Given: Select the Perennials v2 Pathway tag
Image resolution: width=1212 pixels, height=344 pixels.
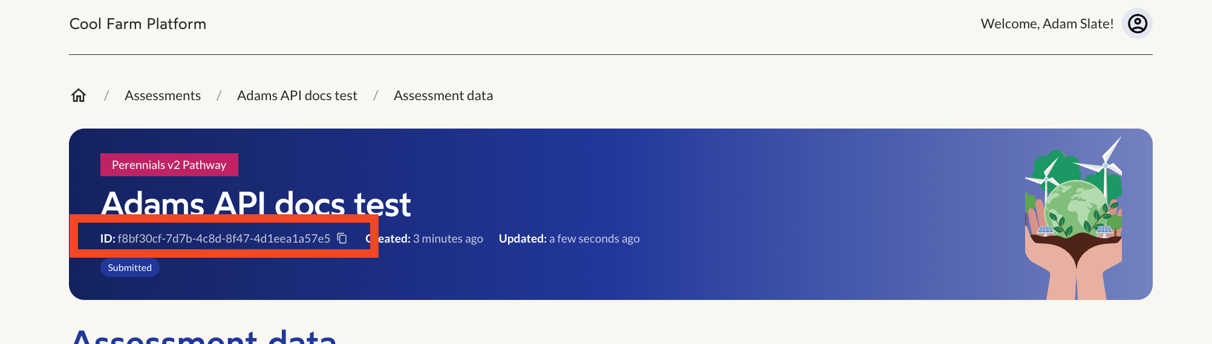Looking at the screenshot, I should (x=169, y=165).
